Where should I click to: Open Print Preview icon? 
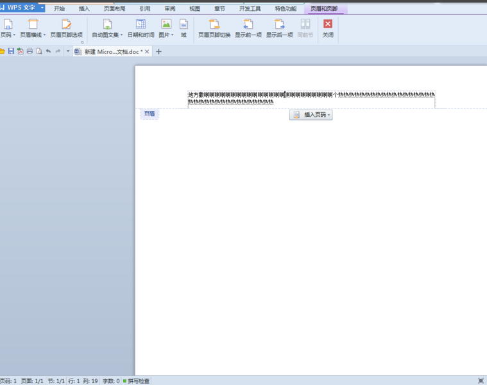(39, 51)
